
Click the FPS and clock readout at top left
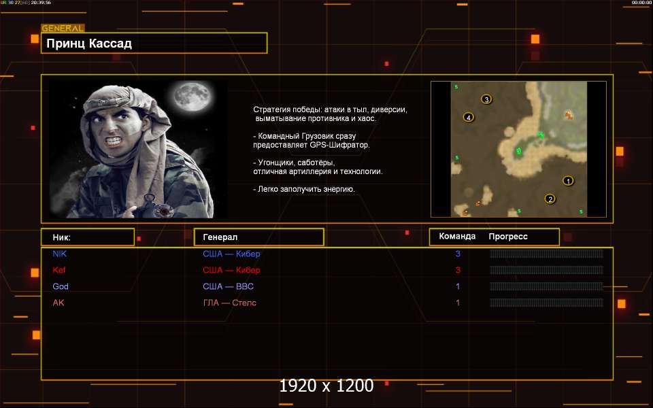click(x=26, y=3)
